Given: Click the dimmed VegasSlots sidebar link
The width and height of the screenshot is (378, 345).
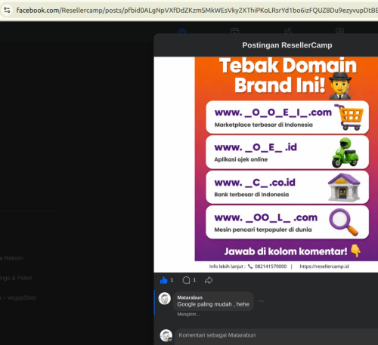Looking at the screenshot, I should pyautogui.click(x=18, y=298).
